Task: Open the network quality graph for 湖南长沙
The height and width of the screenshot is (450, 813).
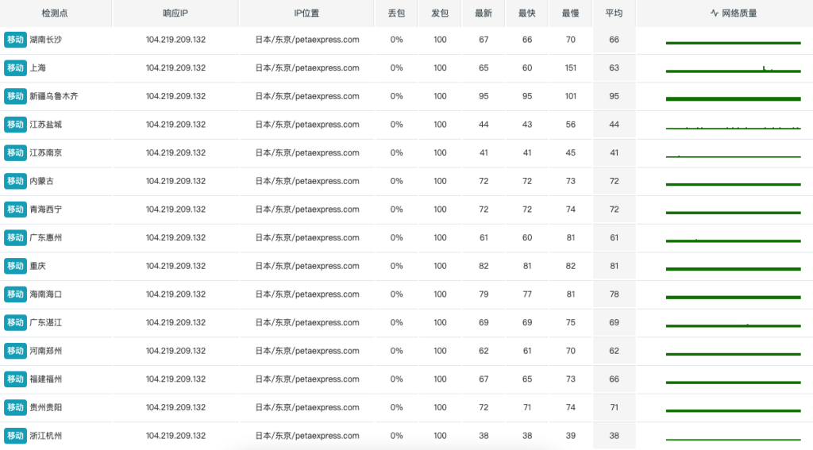Action: tap(733, 43)
